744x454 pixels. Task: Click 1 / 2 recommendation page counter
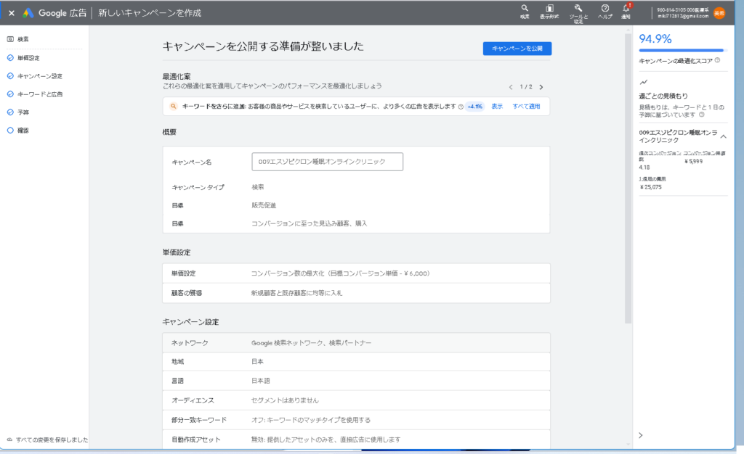pos(526,87)
